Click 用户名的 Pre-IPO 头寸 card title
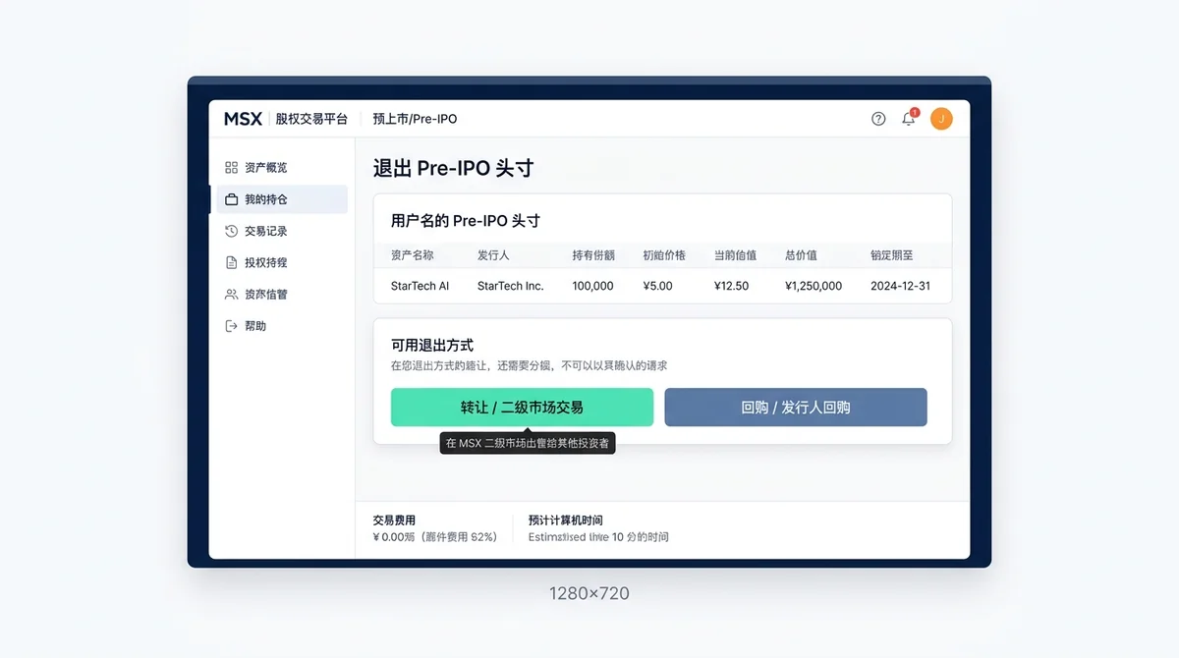1179x658 pixels. pyautogui.click(x=466, y=221)
